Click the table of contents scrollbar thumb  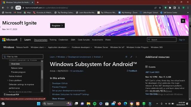pos(42,74)
